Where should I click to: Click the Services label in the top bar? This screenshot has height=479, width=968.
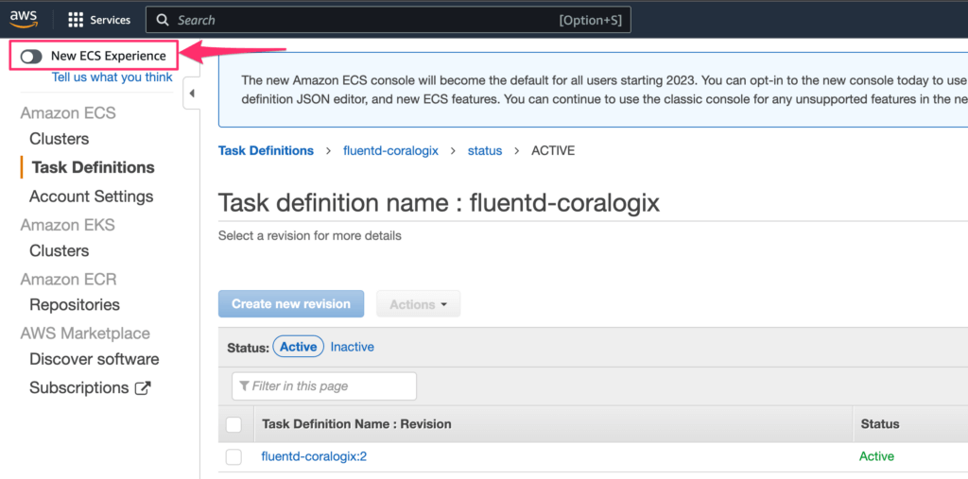tap(111, 21)
